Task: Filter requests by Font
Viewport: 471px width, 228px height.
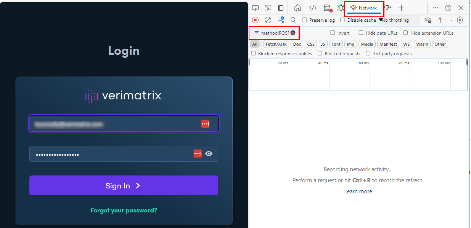Action: click(336, 44)
